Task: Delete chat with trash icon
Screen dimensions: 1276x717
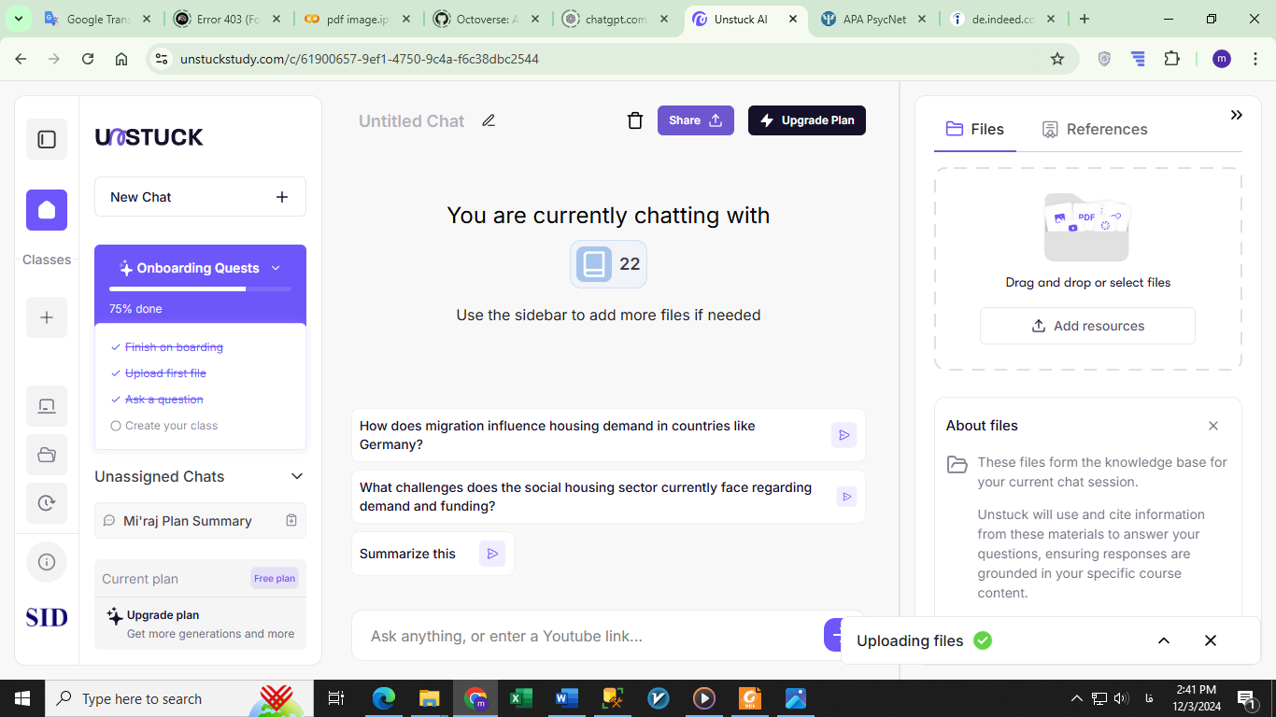Action: (635, 120)
